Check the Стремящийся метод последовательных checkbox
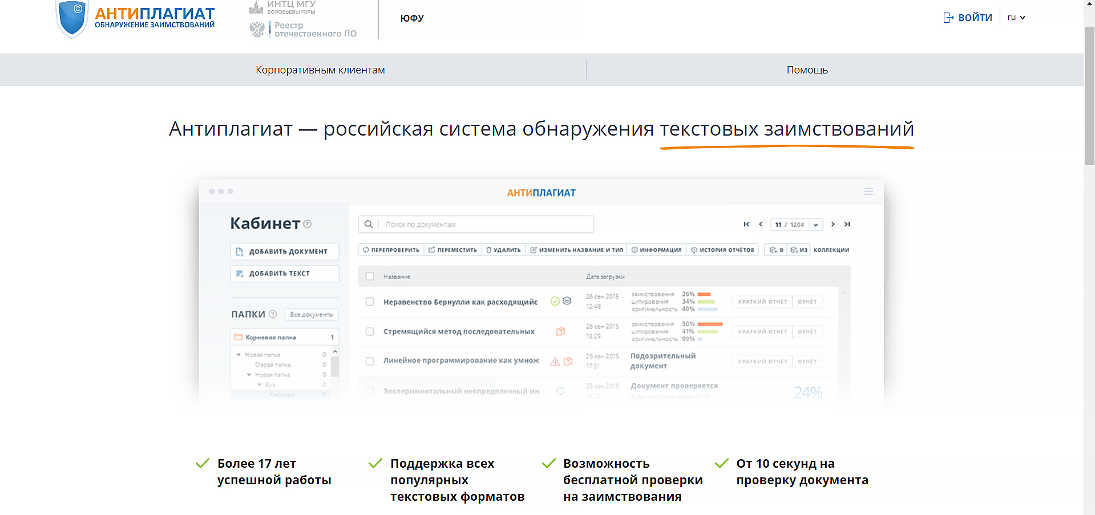The width and height of the screenshot is (1095, 515). pyautogui.click(x=370, y=332)
